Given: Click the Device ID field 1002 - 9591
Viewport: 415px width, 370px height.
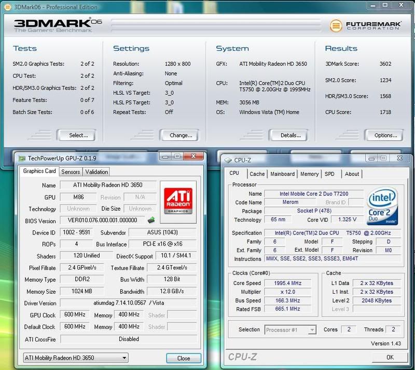Looking at the screenshot, I should click(x=76, y=232).
